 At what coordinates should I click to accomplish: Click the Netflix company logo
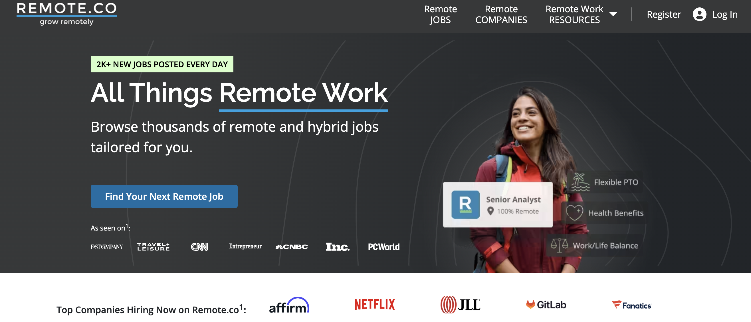coord(374,305)
